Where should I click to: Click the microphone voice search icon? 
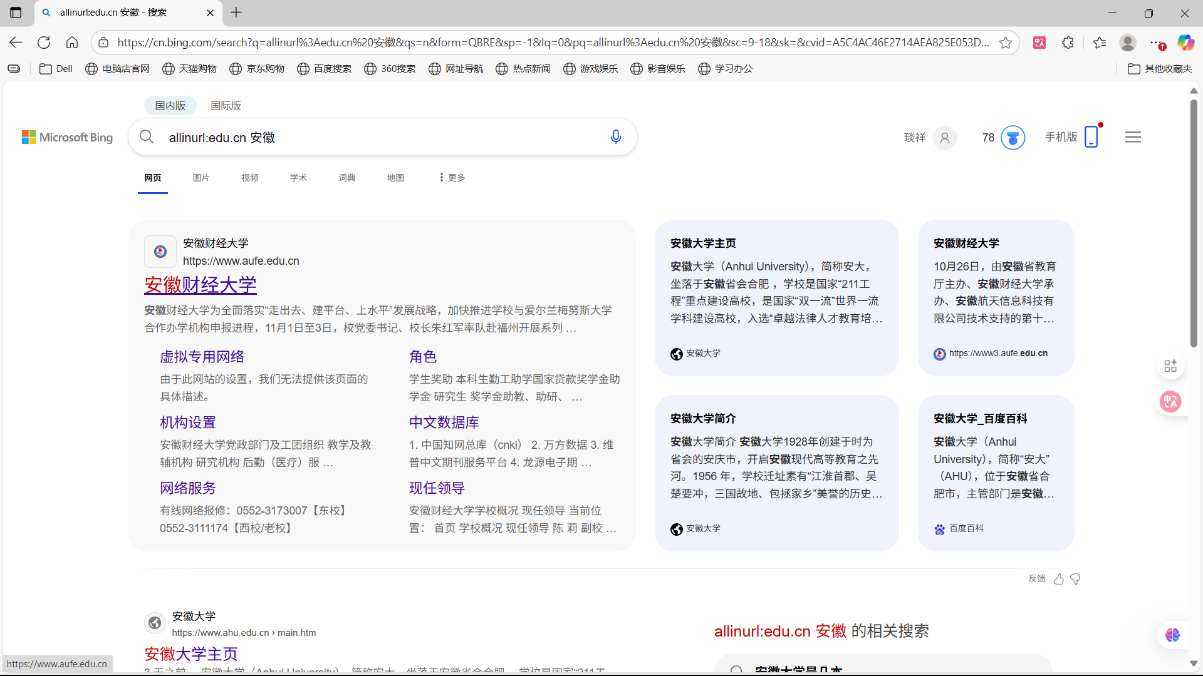click(x=615, y=137)
